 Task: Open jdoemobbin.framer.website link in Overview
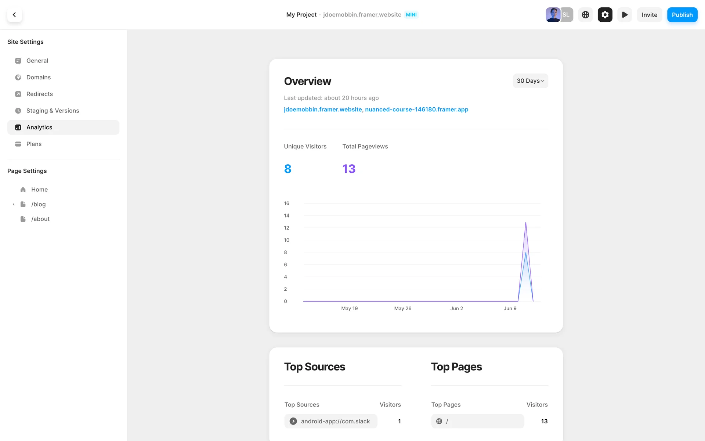pos(323,110)
